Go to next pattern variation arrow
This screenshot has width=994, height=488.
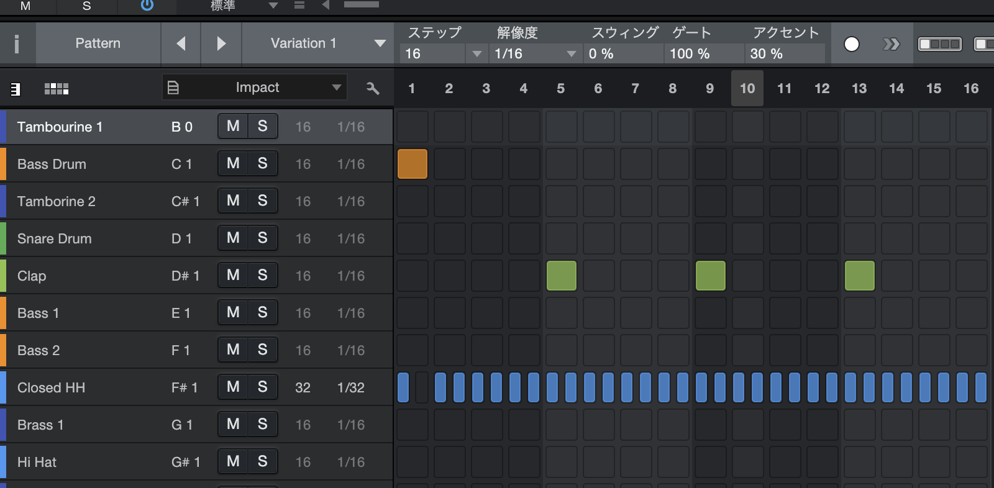click(x=221, y=43)
